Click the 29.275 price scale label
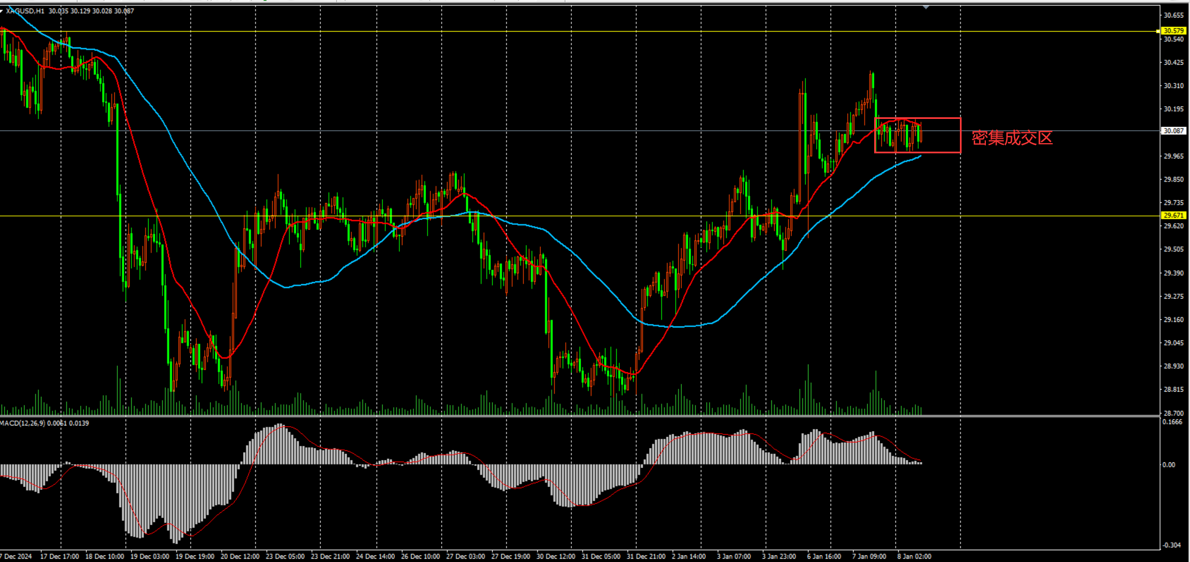Image resolution: width=1190 pixels, height=562 pixels. click(1174, 296)
